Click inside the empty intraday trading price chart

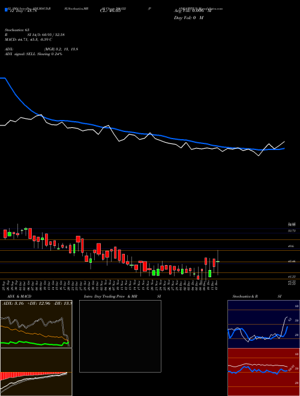pos(120,336)
